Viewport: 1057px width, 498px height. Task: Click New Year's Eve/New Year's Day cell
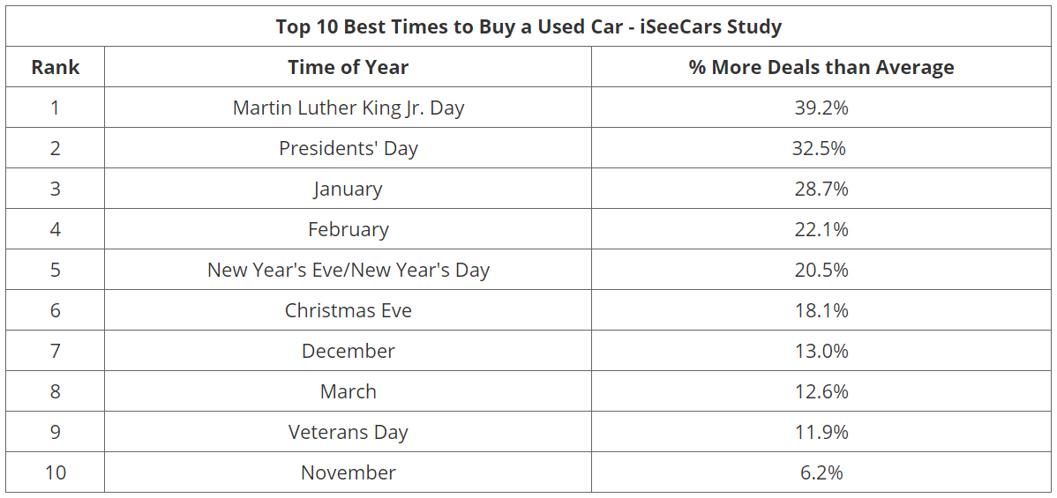tap(348, 270)
